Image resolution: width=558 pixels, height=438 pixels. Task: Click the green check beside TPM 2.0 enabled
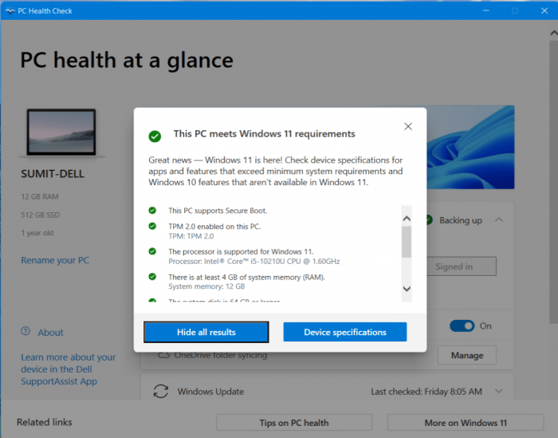152,226
